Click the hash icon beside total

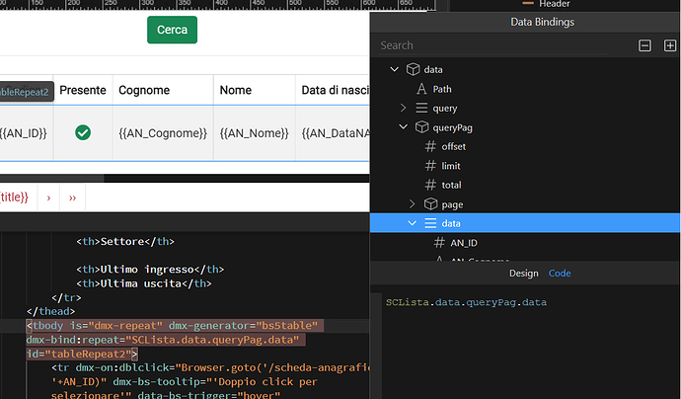430,185
